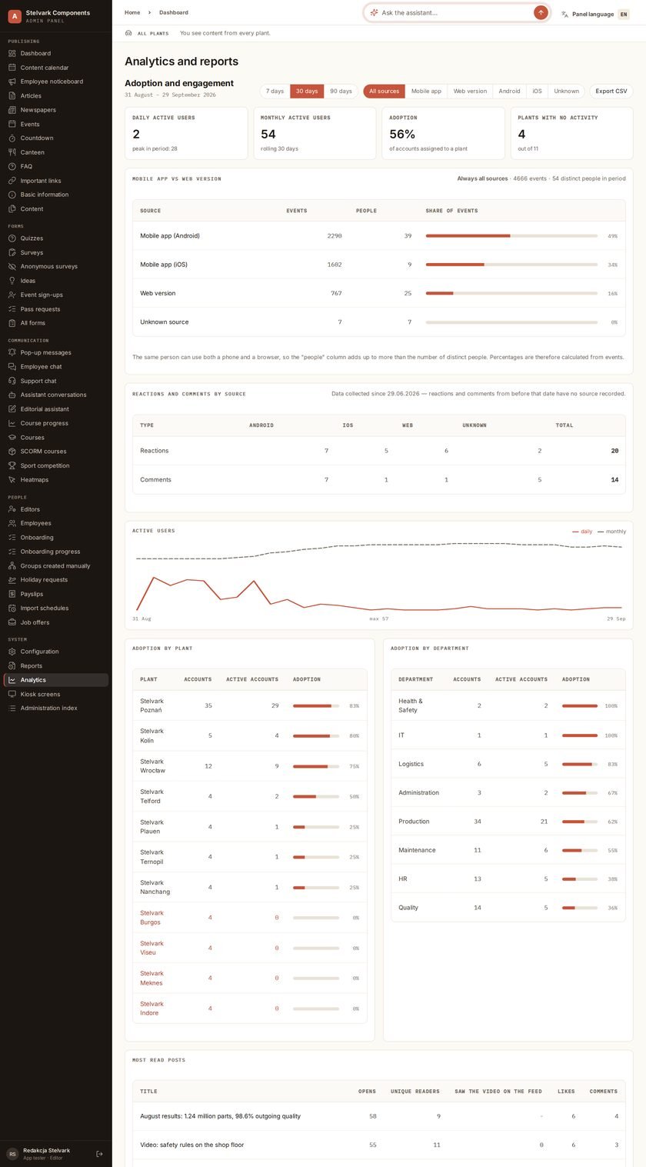Filter by iOS source

click(537, 91)
